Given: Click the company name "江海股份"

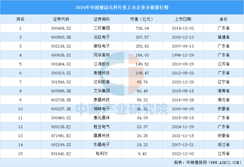Looking at the screenshot, I should point(102,64).
